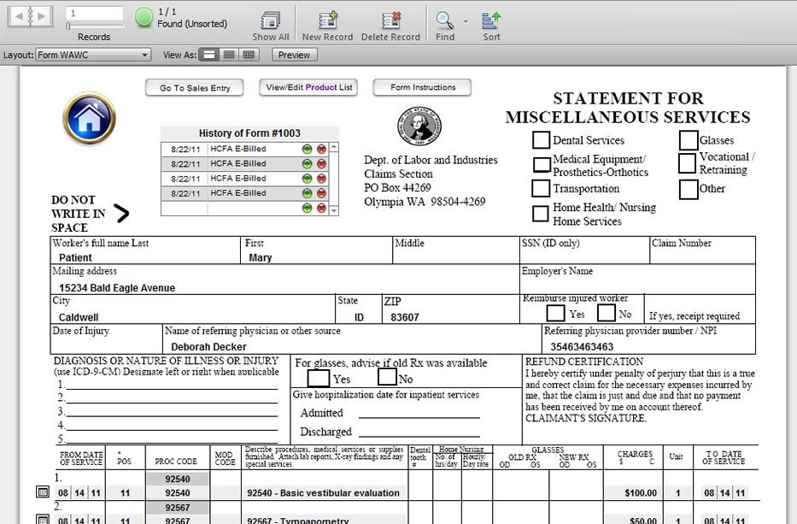Click red delete icon in third history row
Screen dimensions: 797x524
(x=321, y=179)
